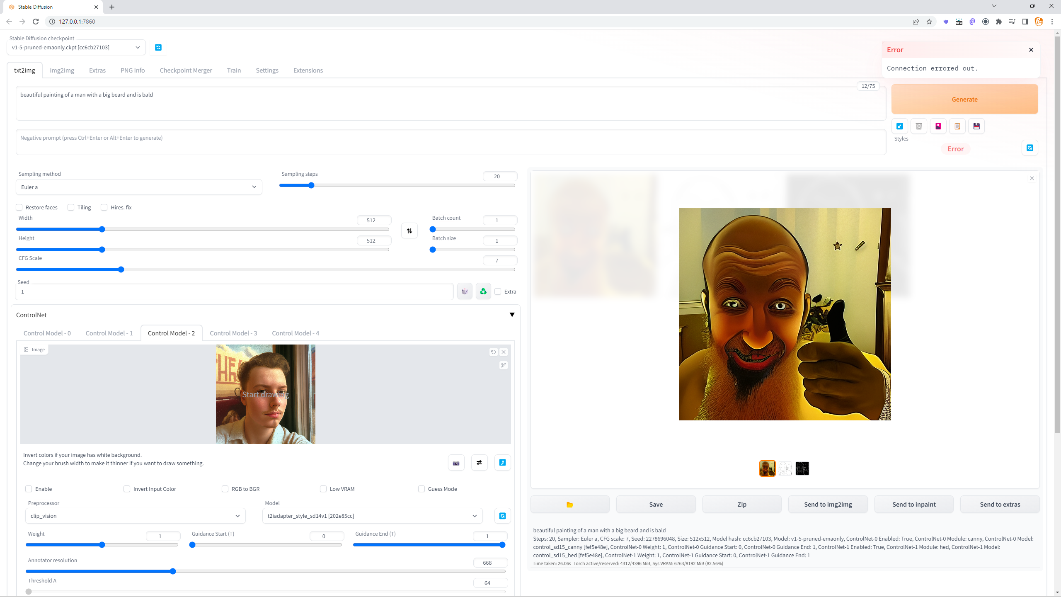Select the Control Model - 3 tab
This screenshot has width=1061, height=597.
[233, 333]
